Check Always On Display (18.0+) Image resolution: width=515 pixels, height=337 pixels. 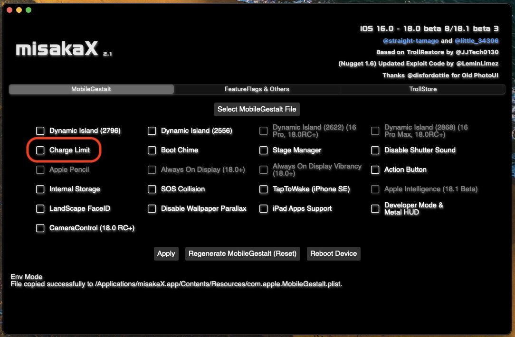click(152, 169)
